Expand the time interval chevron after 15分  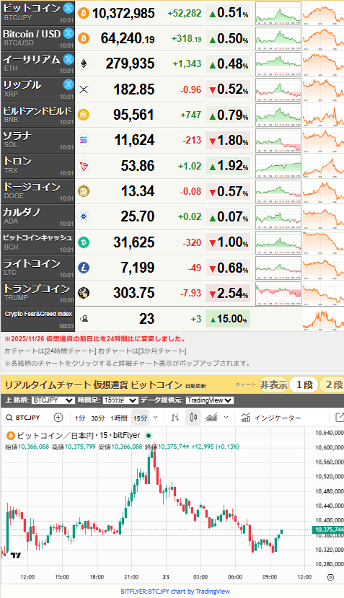click(156, 418)
